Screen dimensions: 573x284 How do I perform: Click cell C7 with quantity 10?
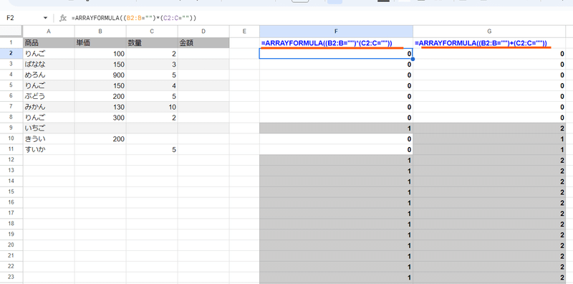(x=152, y=107)
